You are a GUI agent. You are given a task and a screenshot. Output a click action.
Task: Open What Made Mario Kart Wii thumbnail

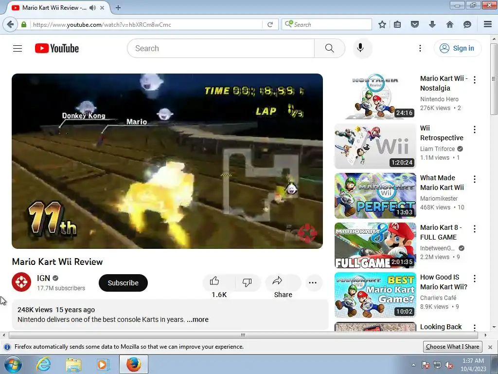[375, 196]
